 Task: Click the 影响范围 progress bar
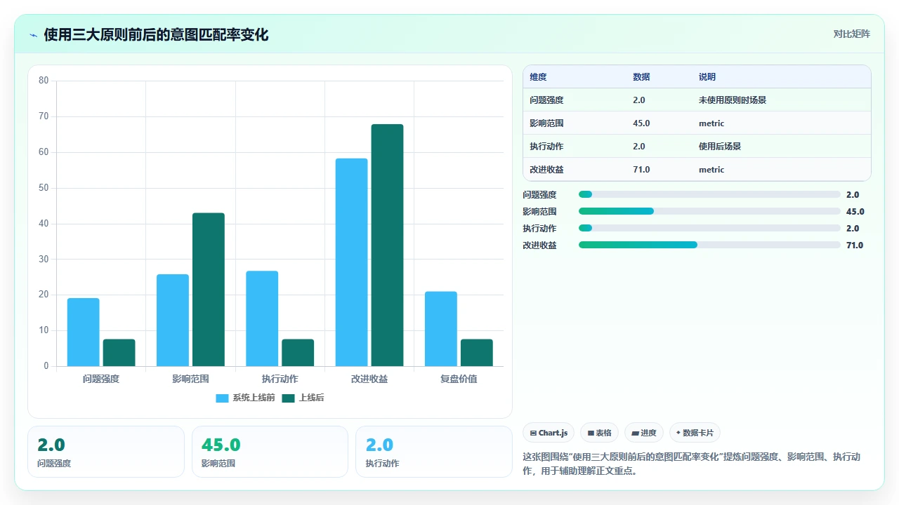[x=709, y=211]
